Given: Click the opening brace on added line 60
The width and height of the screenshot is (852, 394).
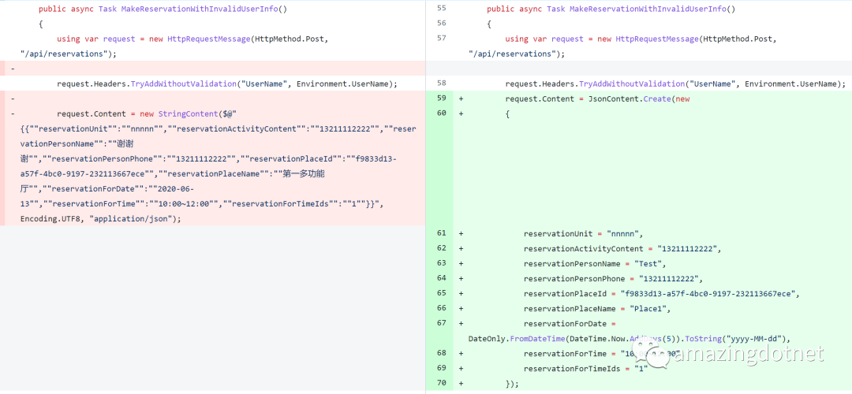Looking at the screenshot, I should point(507,114).
